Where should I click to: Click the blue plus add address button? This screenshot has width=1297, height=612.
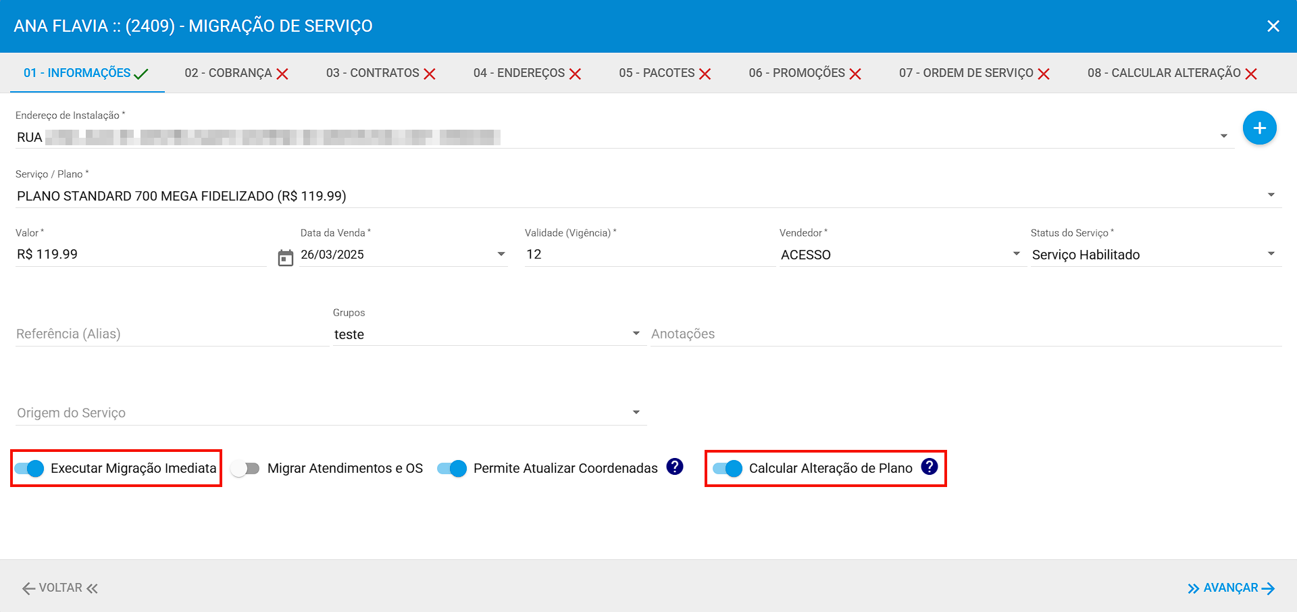(x=1259, y=128)
